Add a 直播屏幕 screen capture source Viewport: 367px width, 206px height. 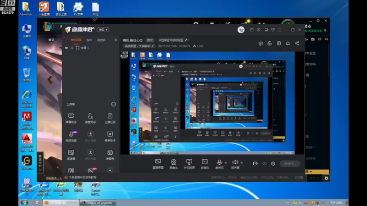click(x=158, y=164)
